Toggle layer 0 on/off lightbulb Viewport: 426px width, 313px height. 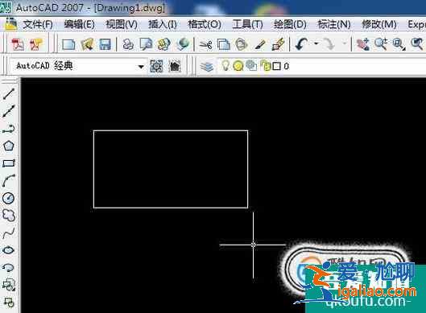[x=225, y=66]
